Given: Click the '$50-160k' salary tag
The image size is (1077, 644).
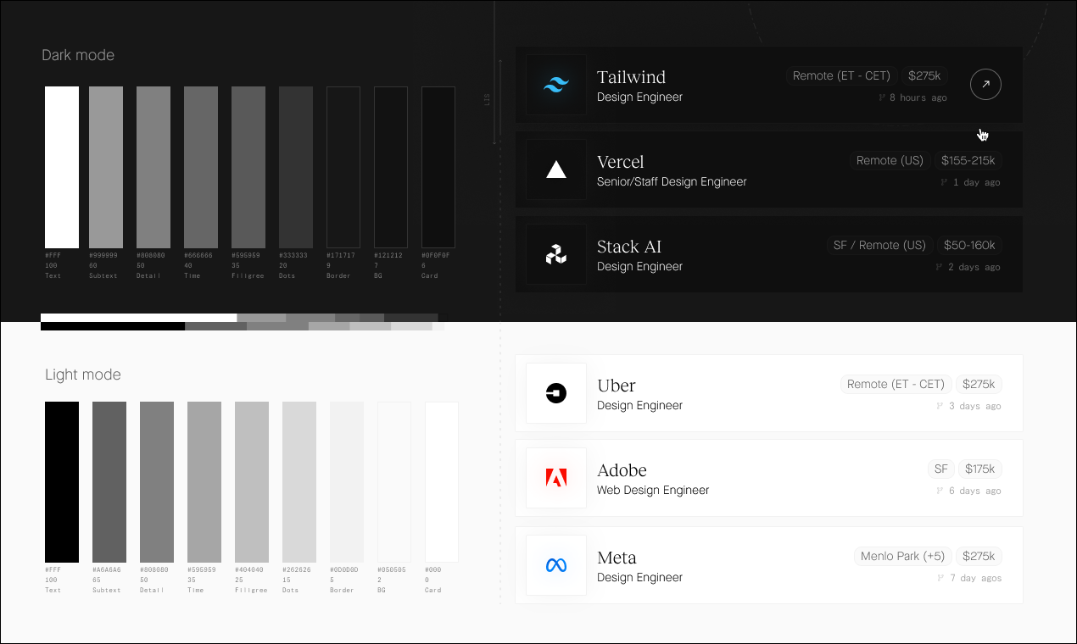Looking at the screenshot, I should tap(969, 245).
